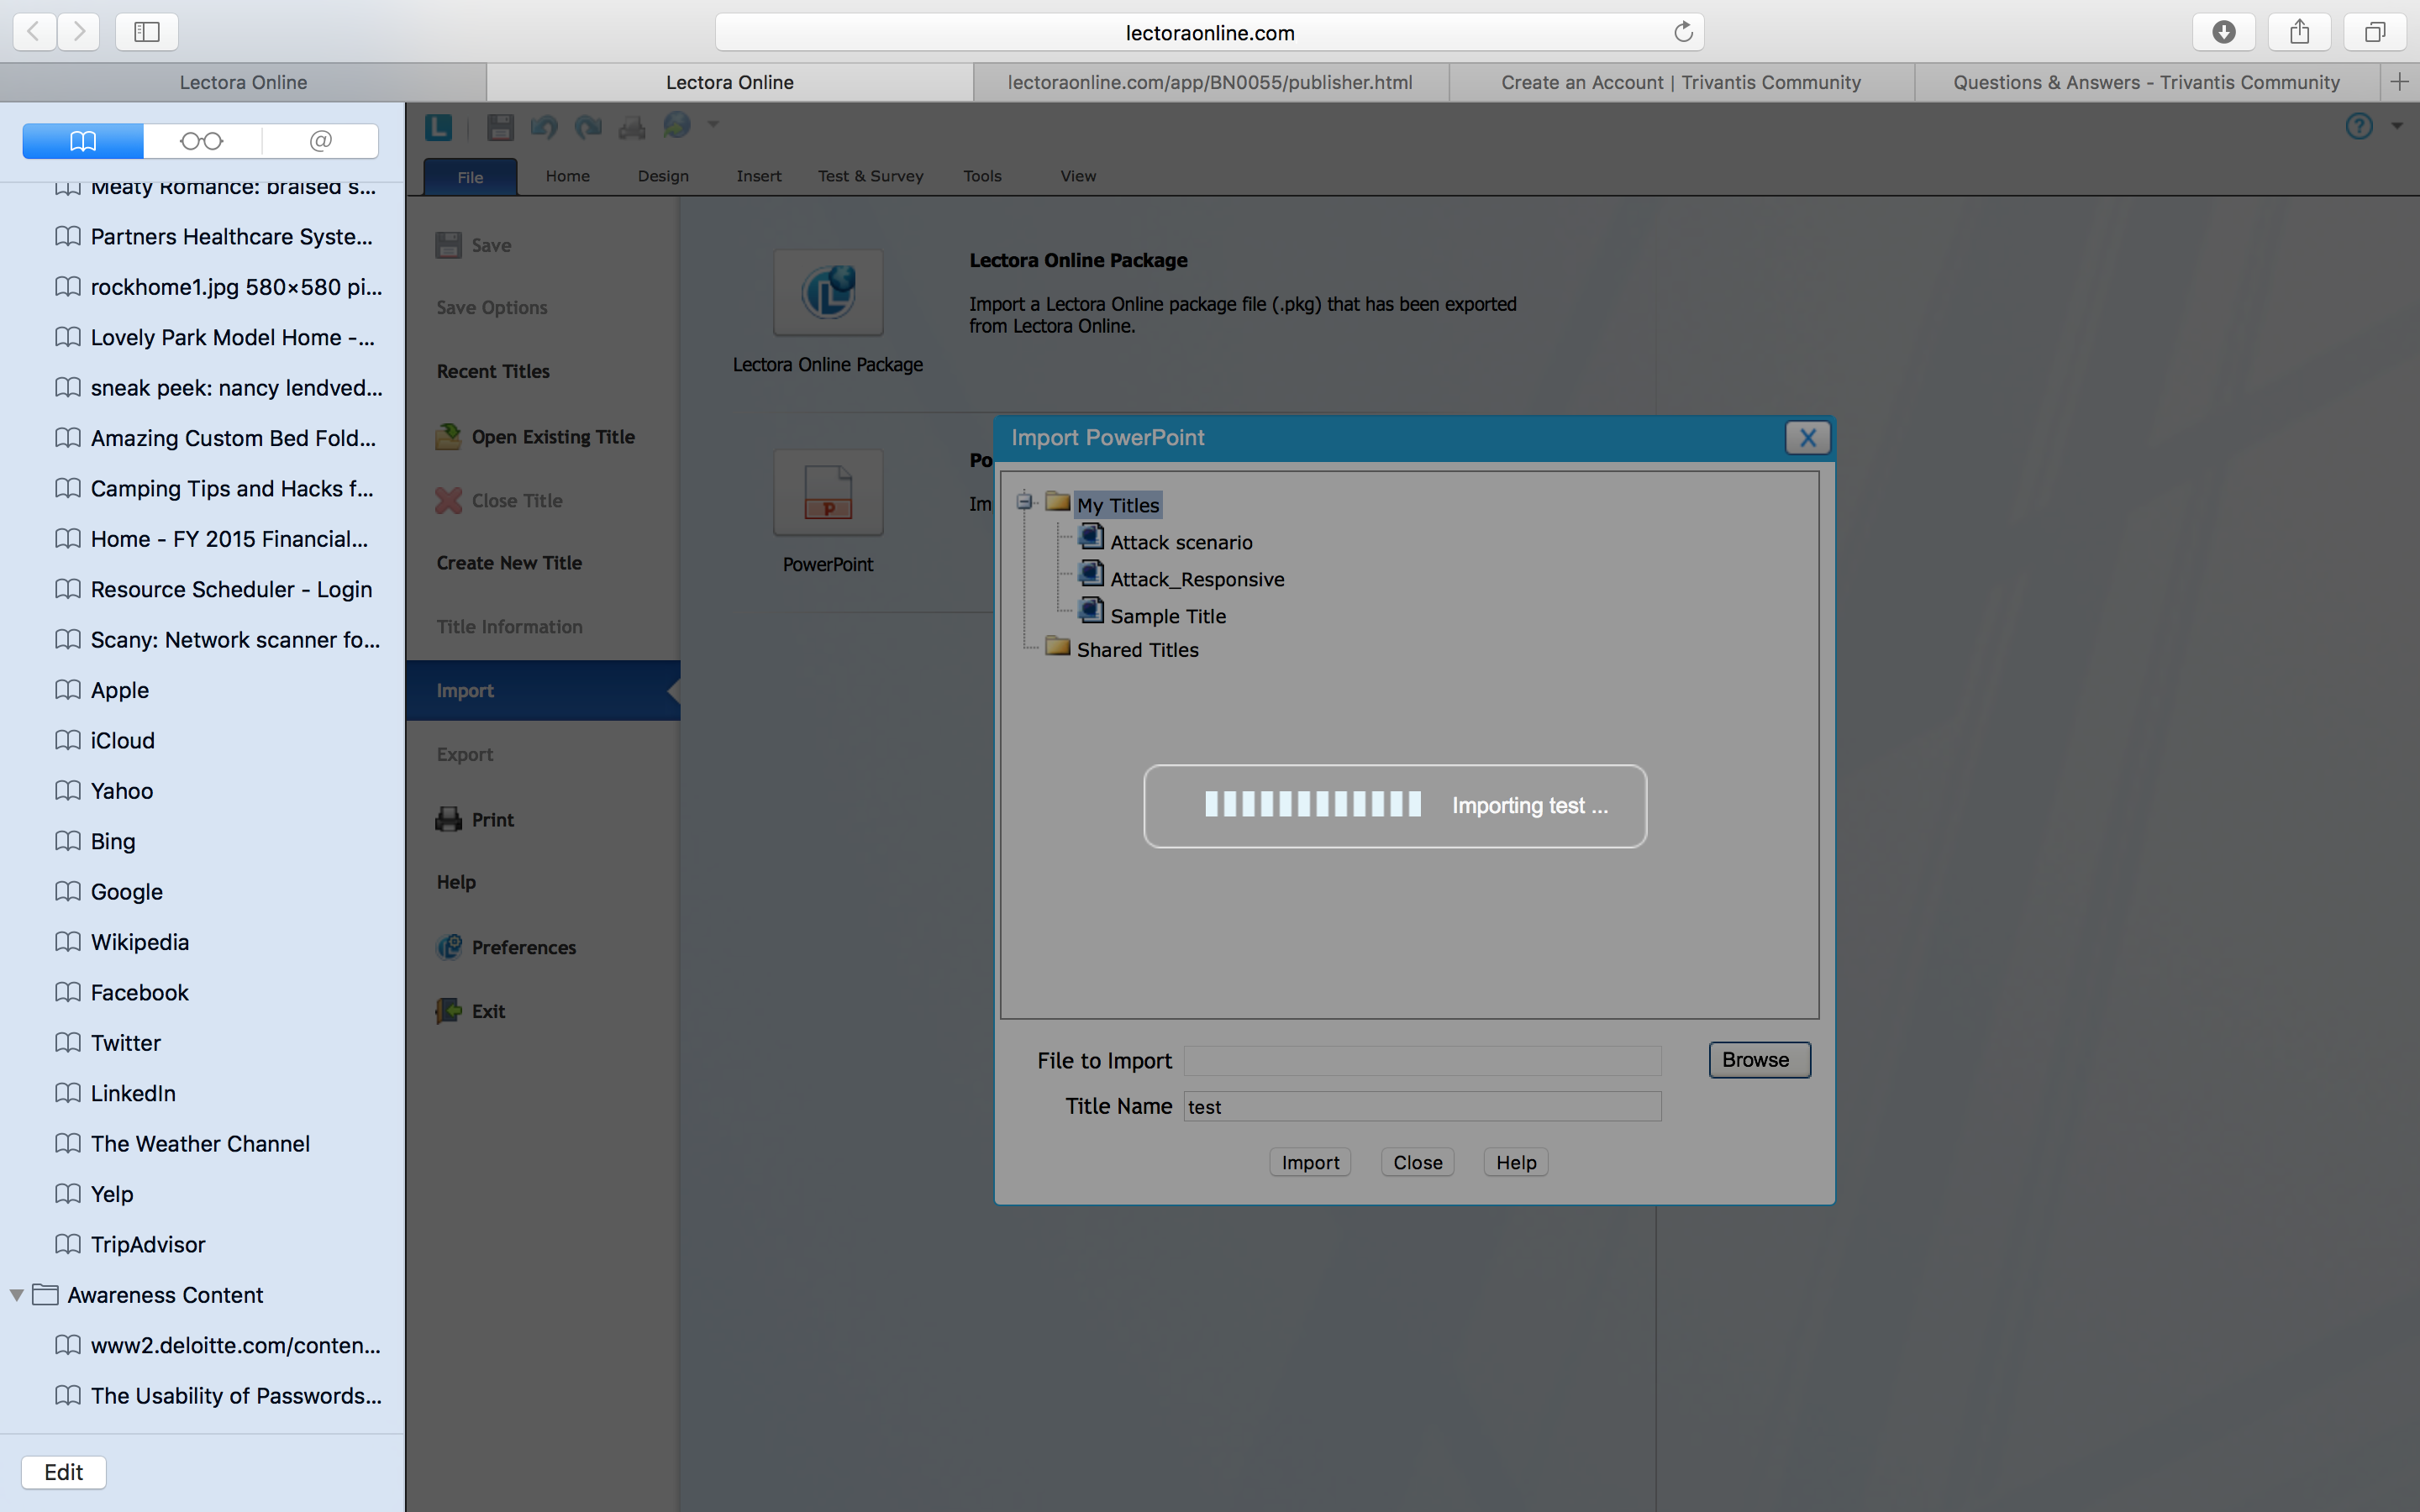Open the File ribbon tab
This screenshot has height=1512, width=2420.
[470, 176]
